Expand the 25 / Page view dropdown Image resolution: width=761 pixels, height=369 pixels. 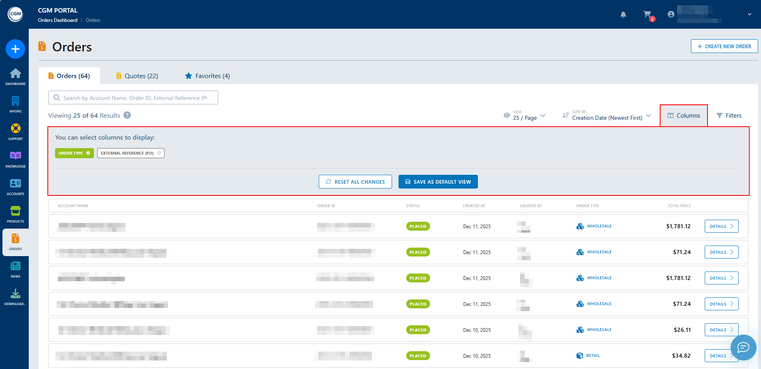[529, 116]
